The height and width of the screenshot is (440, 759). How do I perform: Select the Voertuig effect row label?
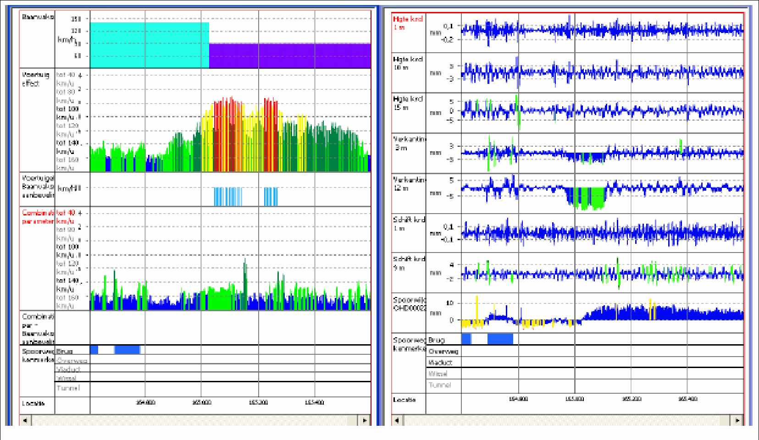coord(35,79)
